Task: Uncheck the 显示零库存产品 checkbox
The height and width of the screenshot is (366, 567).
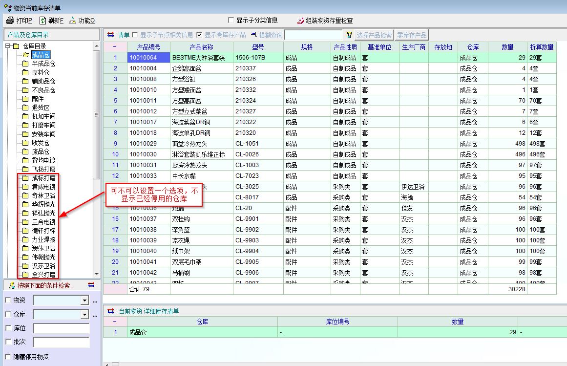Action: [x=199, y=35]
